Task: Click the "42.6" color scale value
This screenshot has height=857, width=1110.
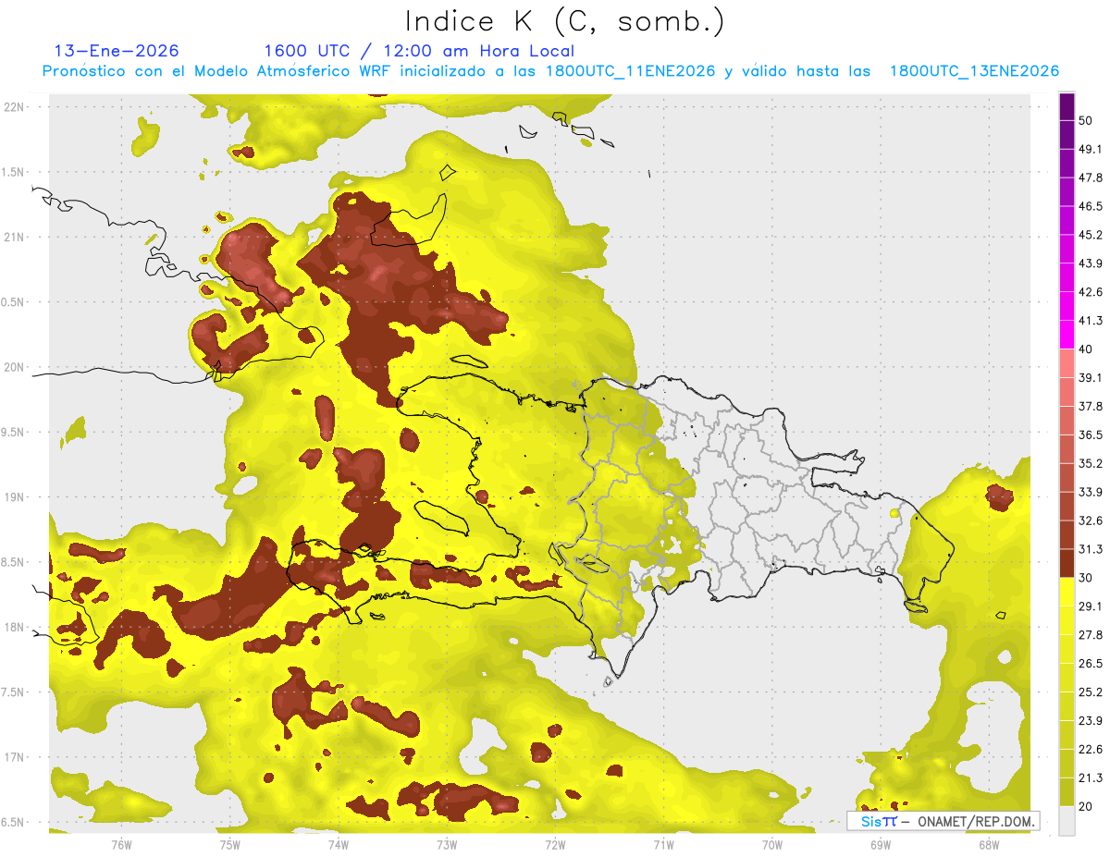Action: point(1091,292)
